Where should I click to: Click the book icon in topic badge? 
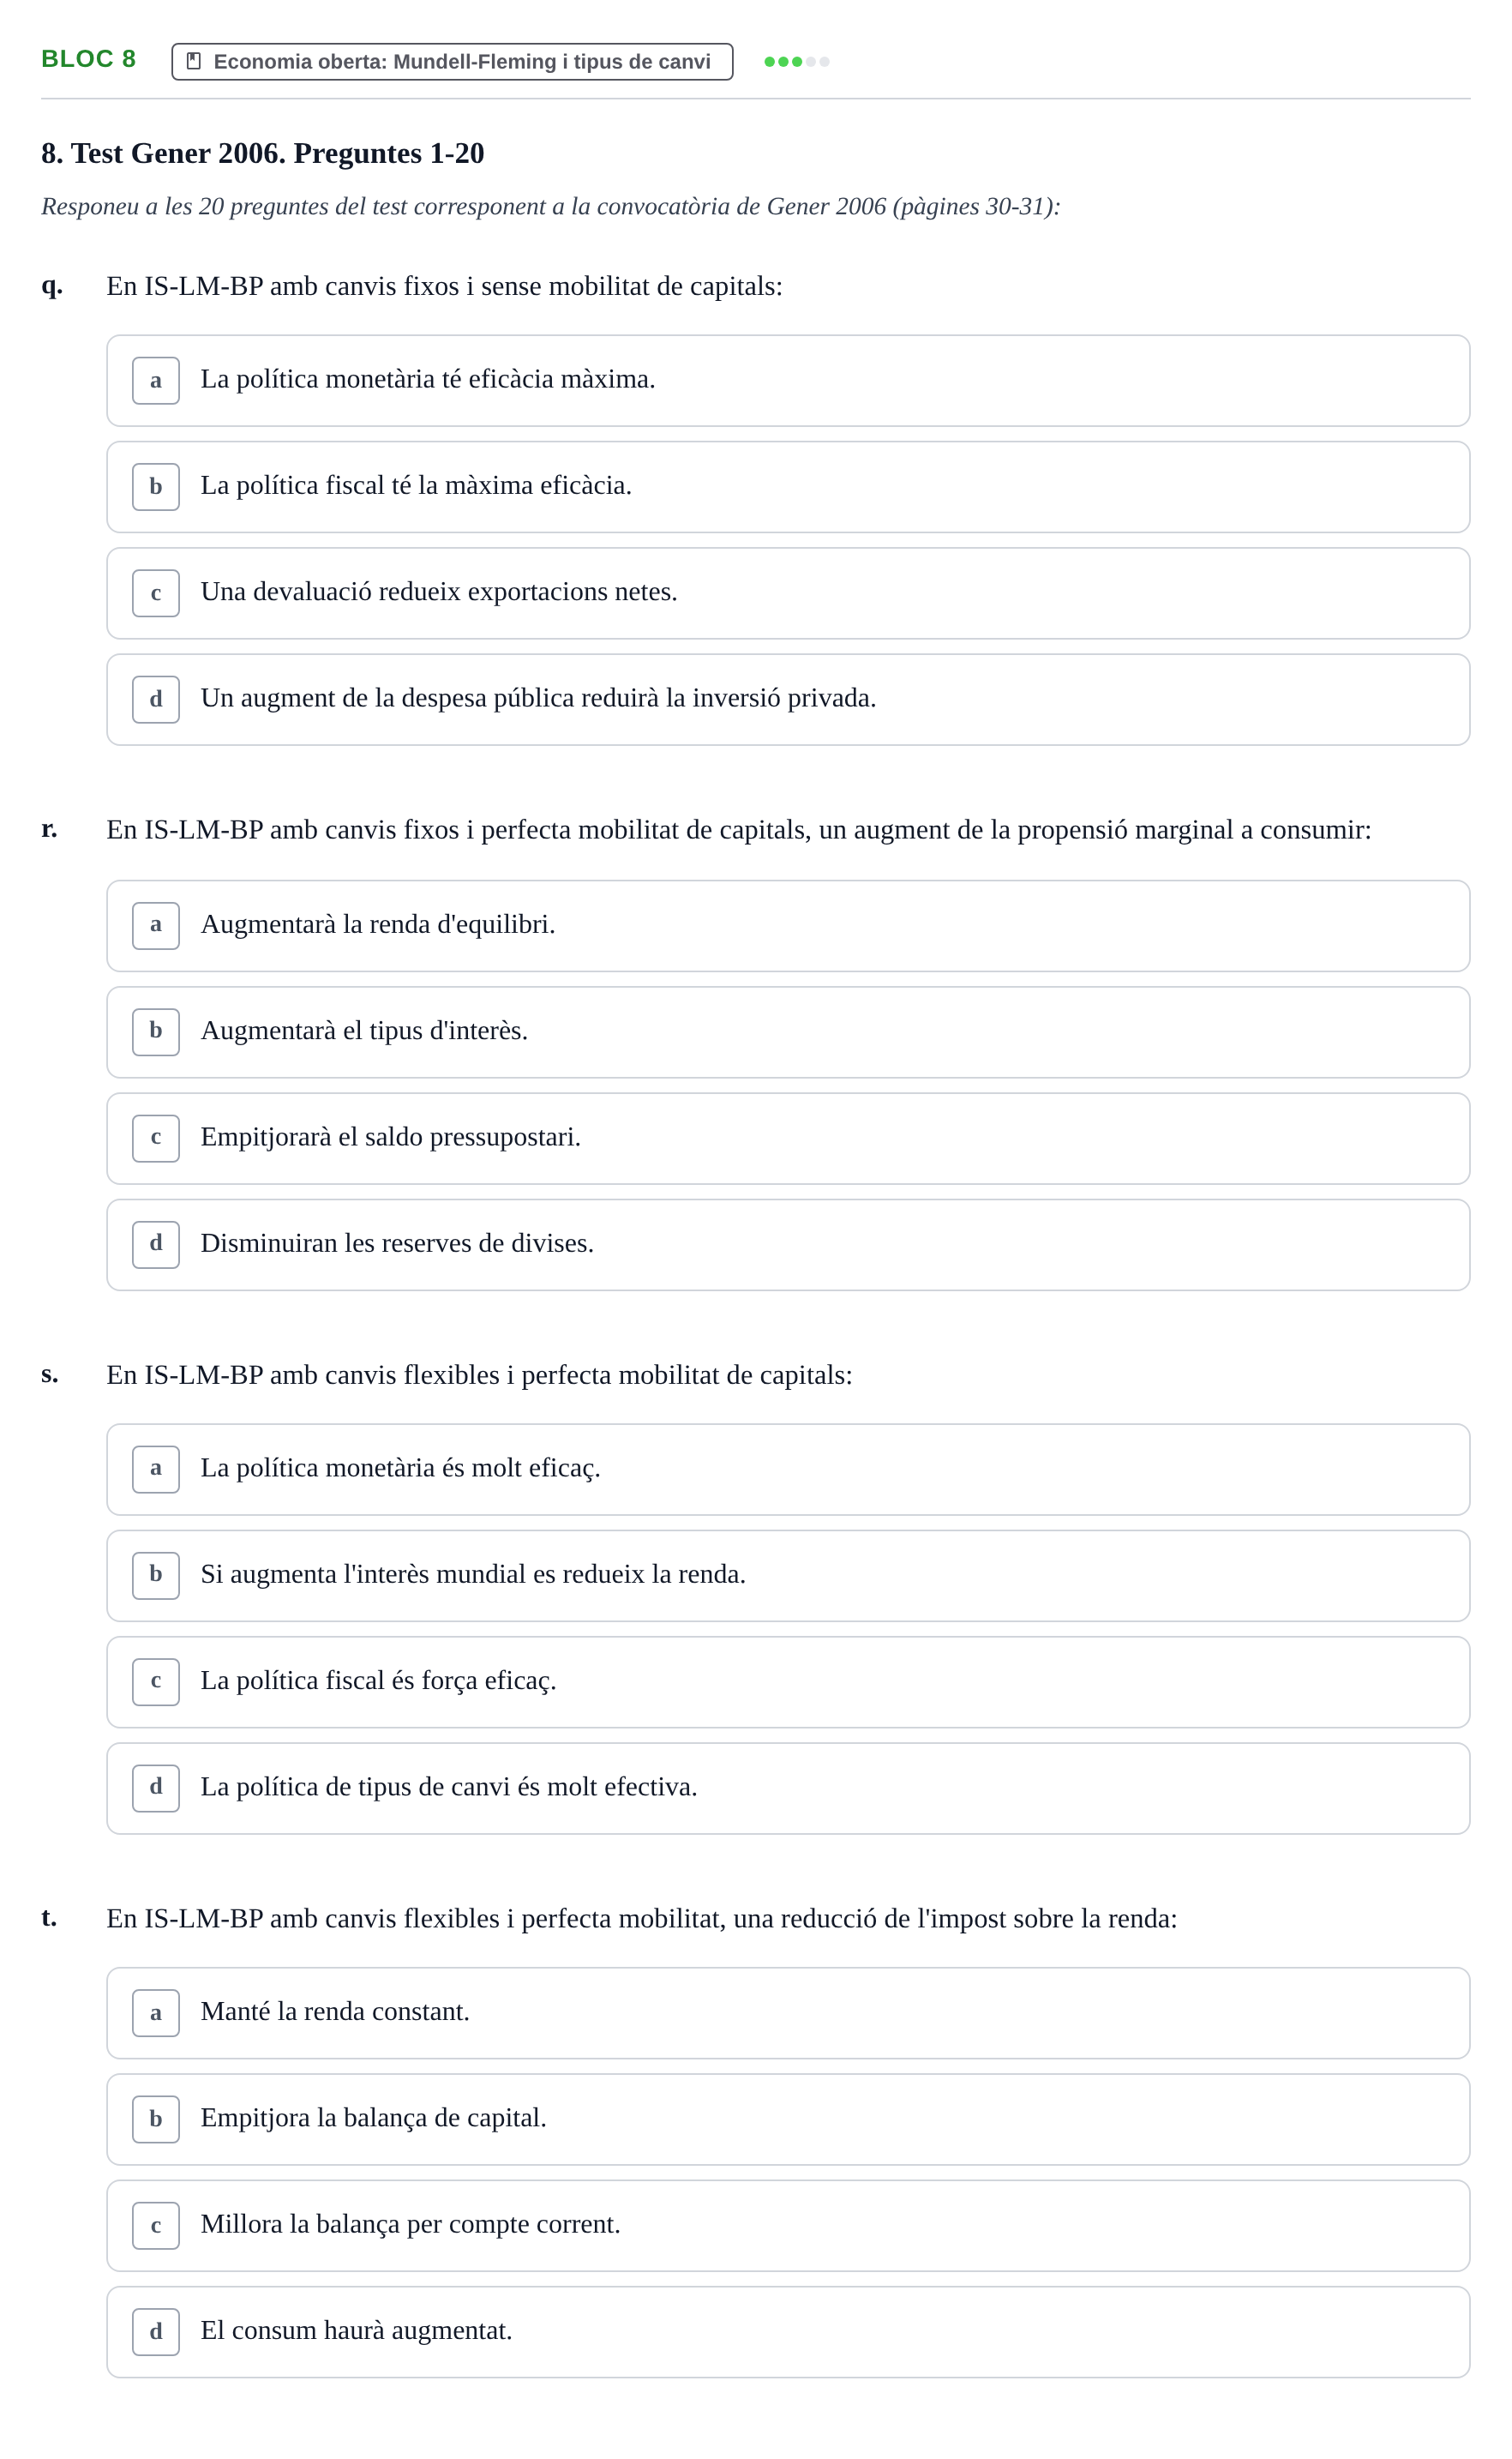coord(194,61)
